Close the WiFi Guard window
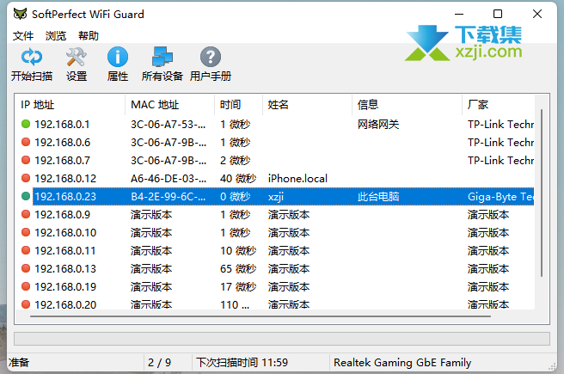564x374 pixels. (x=537, y=14)
